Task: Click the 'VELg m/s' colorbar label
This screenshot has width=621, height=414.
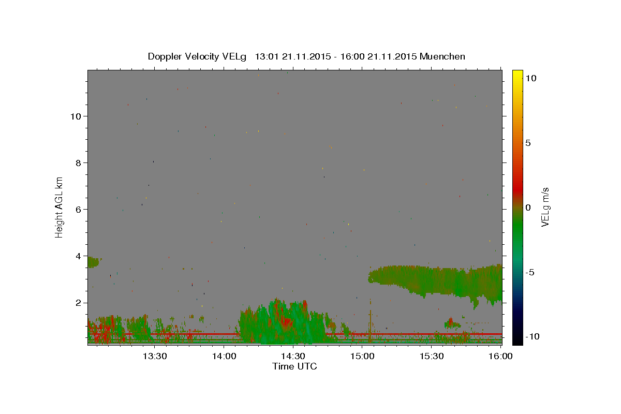Action: point(545,207)
